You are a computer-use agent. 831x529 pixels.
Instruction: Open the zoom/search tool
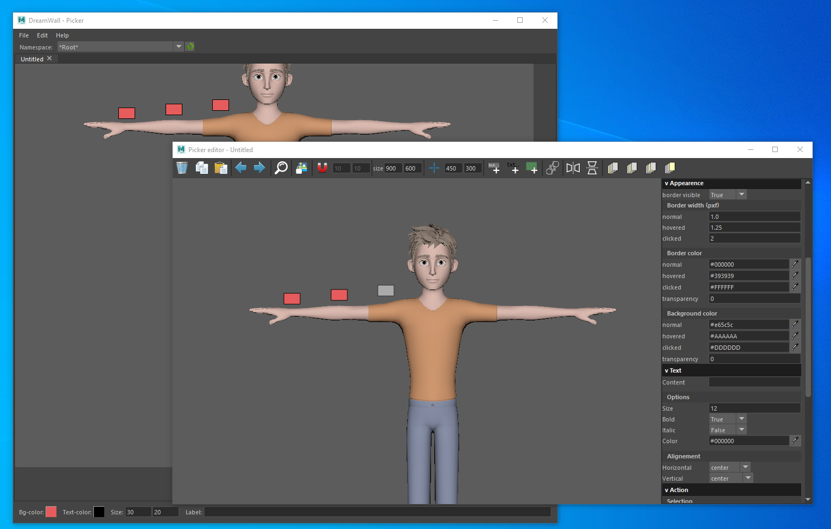281,168
